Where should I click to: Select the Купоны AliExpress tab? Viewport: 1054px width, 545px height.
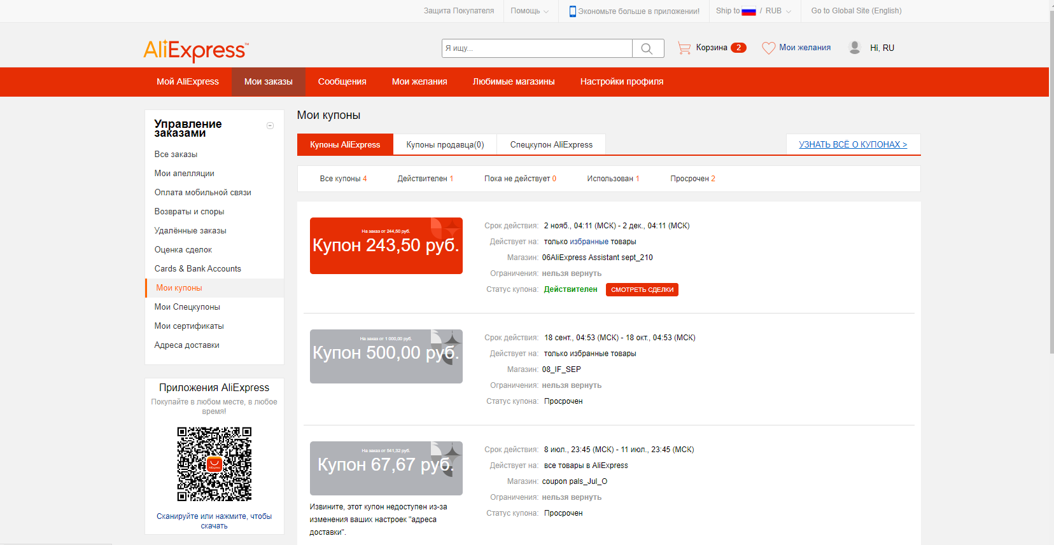345,144
